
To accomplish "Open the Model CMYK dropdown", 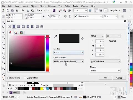I will point(69,52).
